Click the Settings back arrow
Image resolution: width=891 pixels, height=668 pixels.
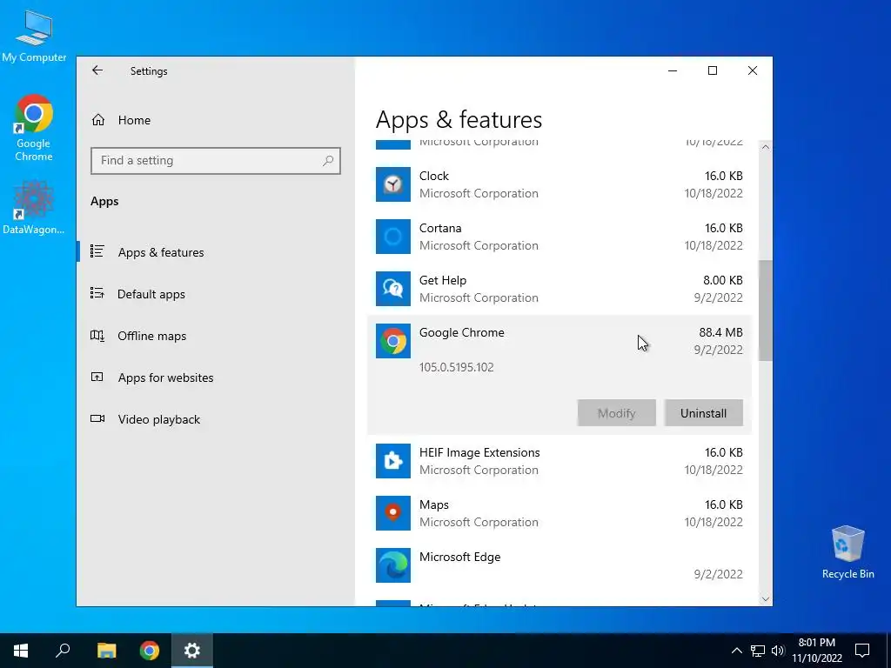pos(97,70)
